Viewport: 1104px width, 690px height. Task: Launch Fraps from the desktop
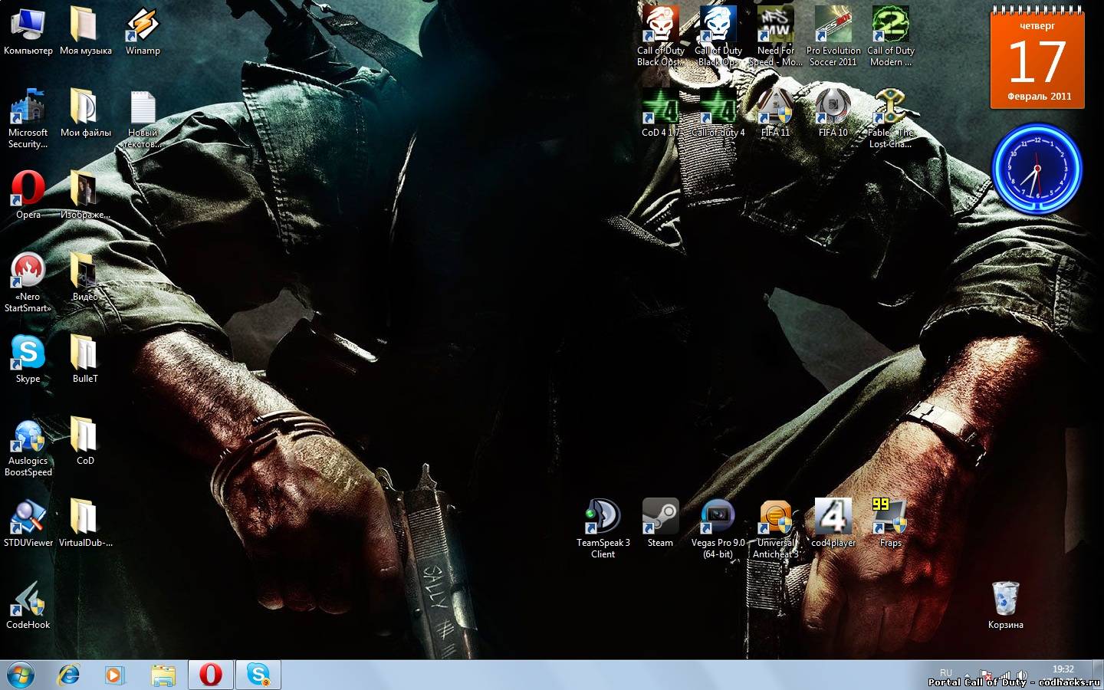891,524
